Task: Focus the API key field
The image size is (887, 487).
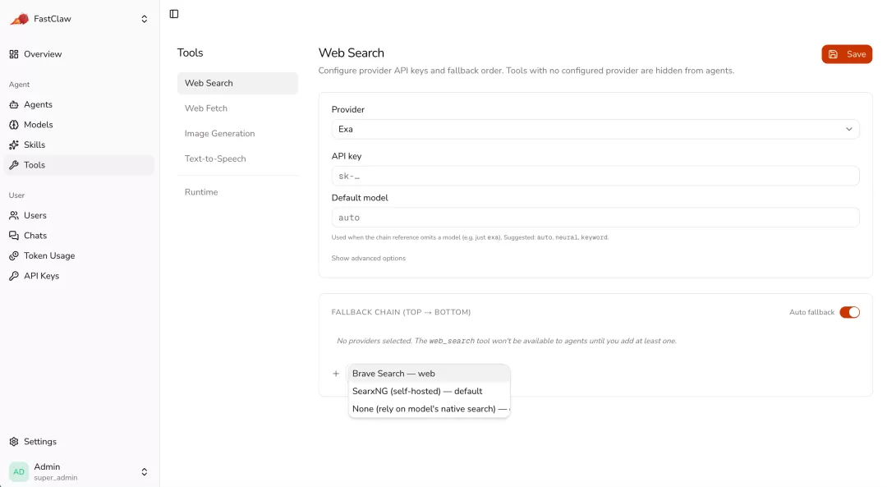Action: 595,176
